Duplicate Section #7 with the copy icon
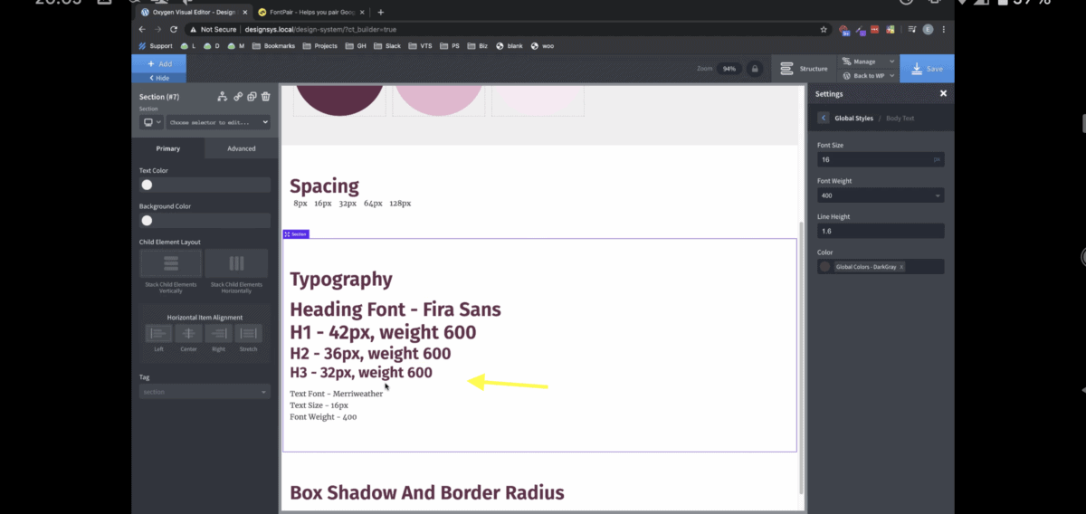 pos(252,97)
